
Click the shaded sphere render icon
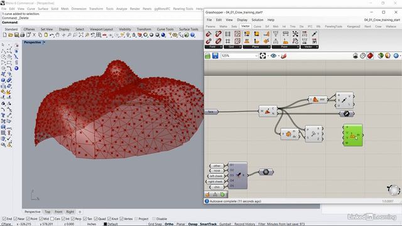coord(151,35)
